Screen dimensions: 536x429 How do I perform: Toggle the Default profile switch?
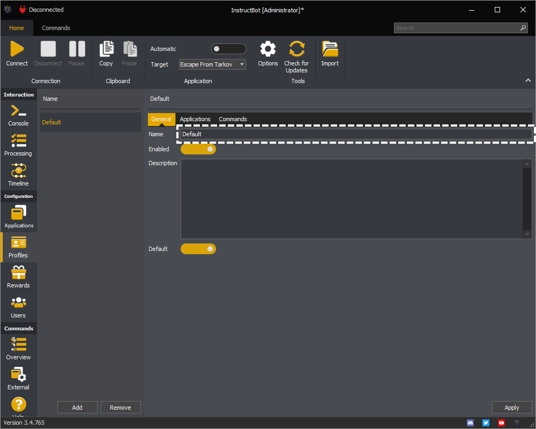point(198,249)
